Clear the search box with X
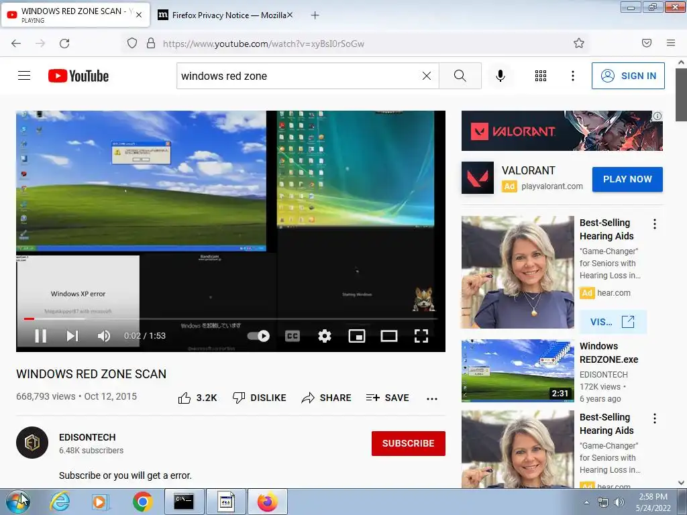Viewport: 687px width, 515px height. coord(426,76)
